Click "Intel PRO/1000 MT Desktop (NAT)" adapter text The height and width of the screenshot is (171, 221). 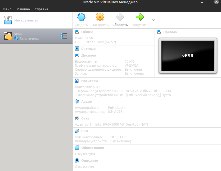(x=121, y=125)
